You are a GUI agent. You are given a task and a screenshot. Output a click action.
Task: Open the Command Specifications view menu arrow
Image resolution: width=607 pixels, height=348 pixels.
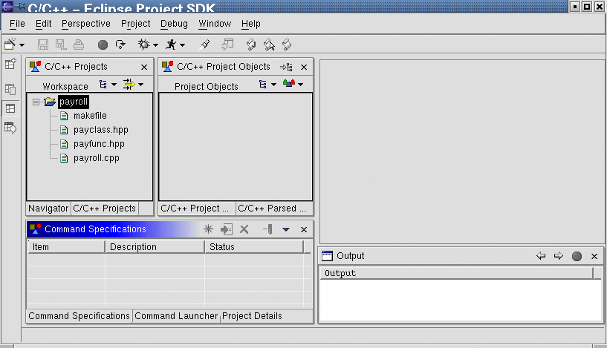[286, 230]
